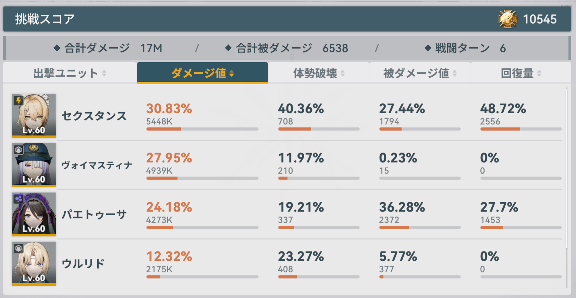Image resolution: width=576 pixels, height=298 pixels.
Task: Toggle sort arrows beside 出撃ユニット
Action: (104, 73)
